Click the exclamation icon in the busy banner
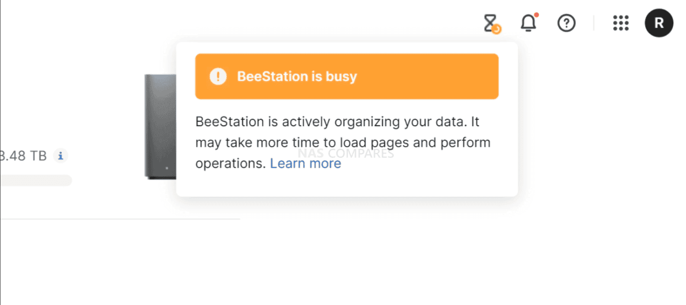The width and height of the screenshot is (686, 305). (x=218, y=76)
